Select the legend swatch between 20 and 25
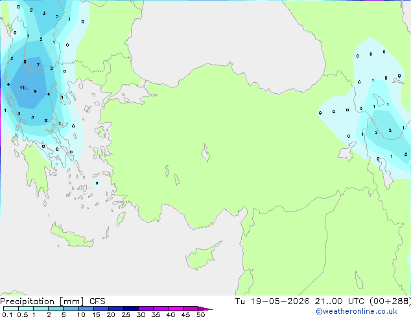The width and height of the screenshot is (411, 317). pos(116,309)
